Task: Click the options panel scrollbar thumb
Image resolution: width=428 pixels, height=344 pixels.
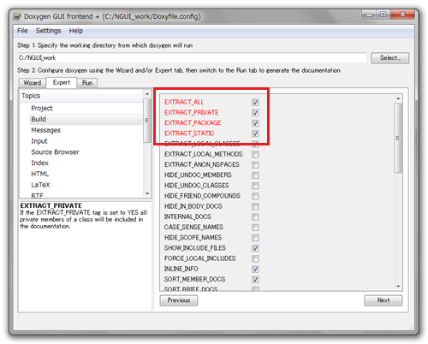Action: coord(398,138)
